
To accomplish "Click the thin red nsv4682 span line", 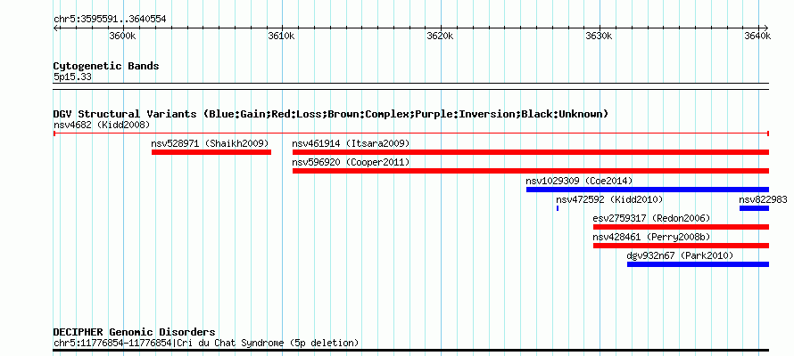I will coord(411,133).
